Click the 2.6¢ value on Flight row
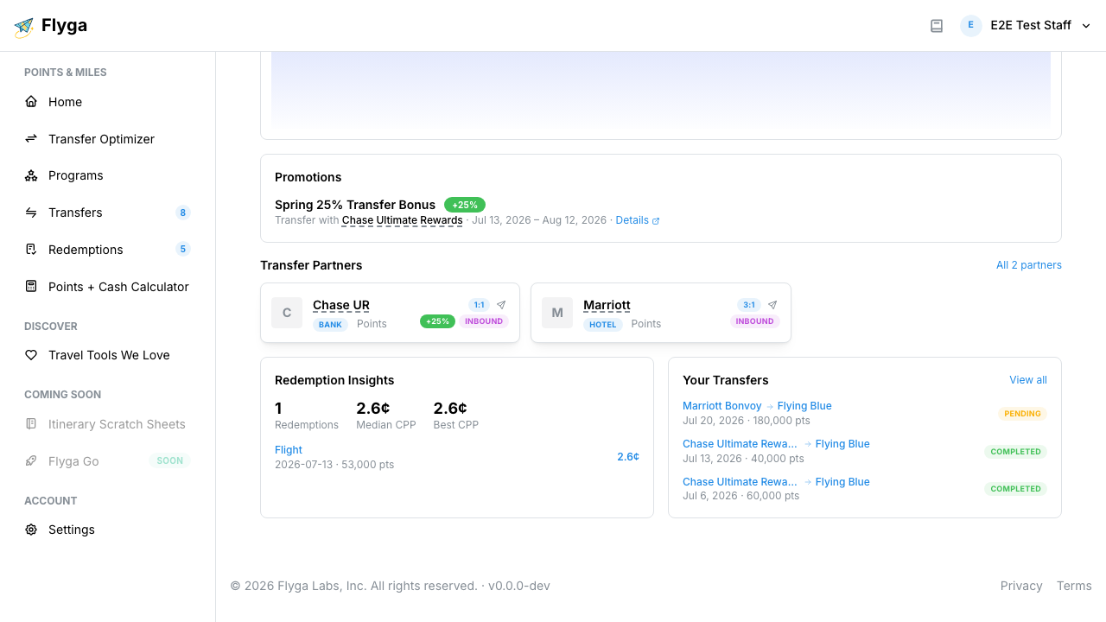The height and width of the screenshot is (622, 1106). pyautogui.click(x=628, y=457)
